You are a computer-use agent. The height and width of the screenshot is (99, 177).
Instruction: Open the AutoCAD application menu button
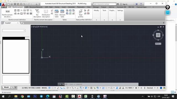pos(4,5)
